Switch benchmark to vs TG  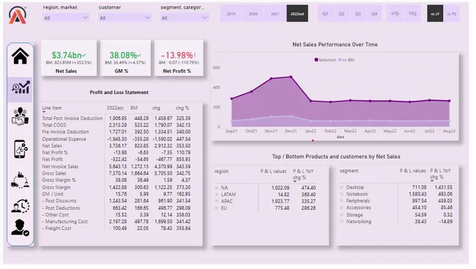[x=452, y=14]
